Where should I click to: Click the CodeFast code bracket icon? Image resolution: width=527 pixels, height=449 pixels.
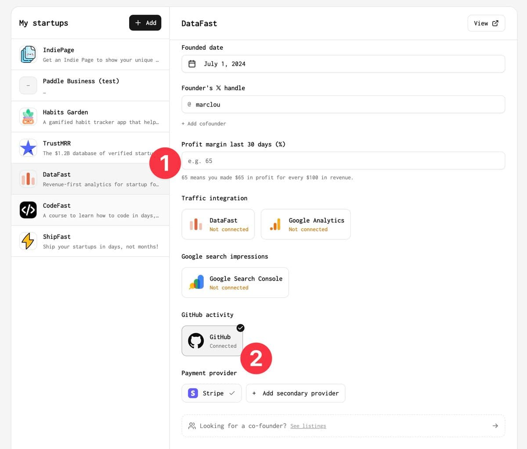click(28, 210)
